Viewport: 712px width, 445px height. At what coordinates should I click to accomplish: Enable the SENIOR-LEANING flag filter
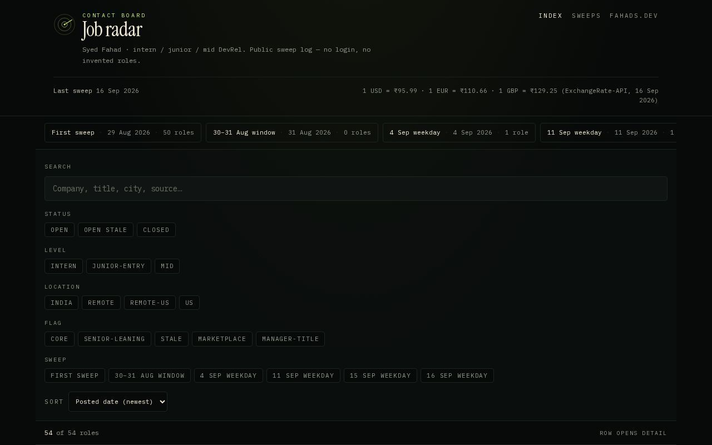pos(115,339)
